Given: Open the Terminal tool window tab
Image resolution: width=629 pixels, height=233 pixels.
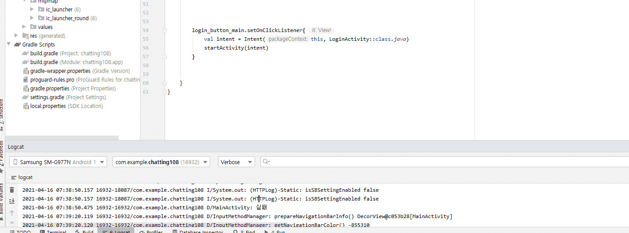Looking at the screenshot, I should point(53,231).
